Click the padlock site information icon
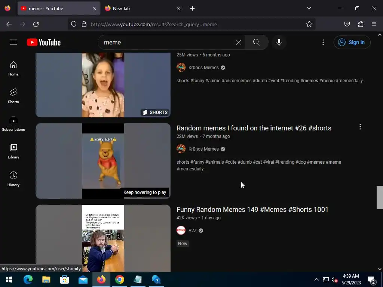 coord(84,24)
